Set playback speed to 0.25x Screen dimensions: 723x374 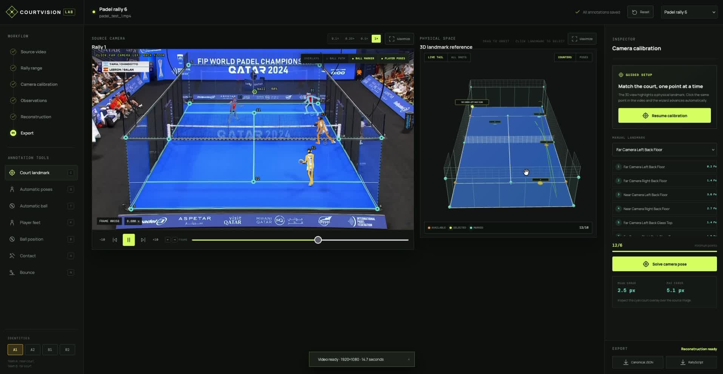(350, 38)
